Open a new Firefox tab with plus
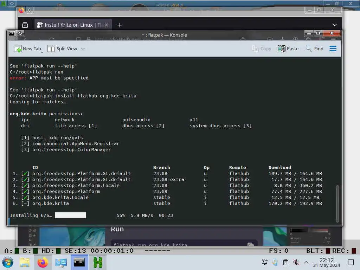Image resolution: width=360 pixels, height=270 pixels. [120, 25]
